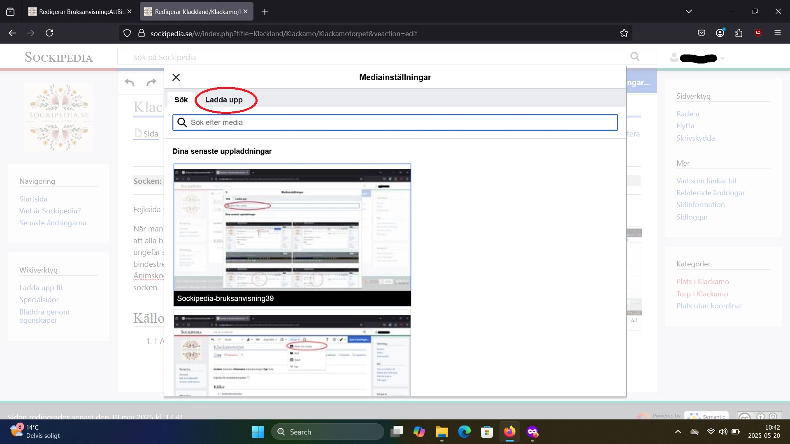
Task: Open the uBlock Origin extension icon
Action: click(758, 33)
